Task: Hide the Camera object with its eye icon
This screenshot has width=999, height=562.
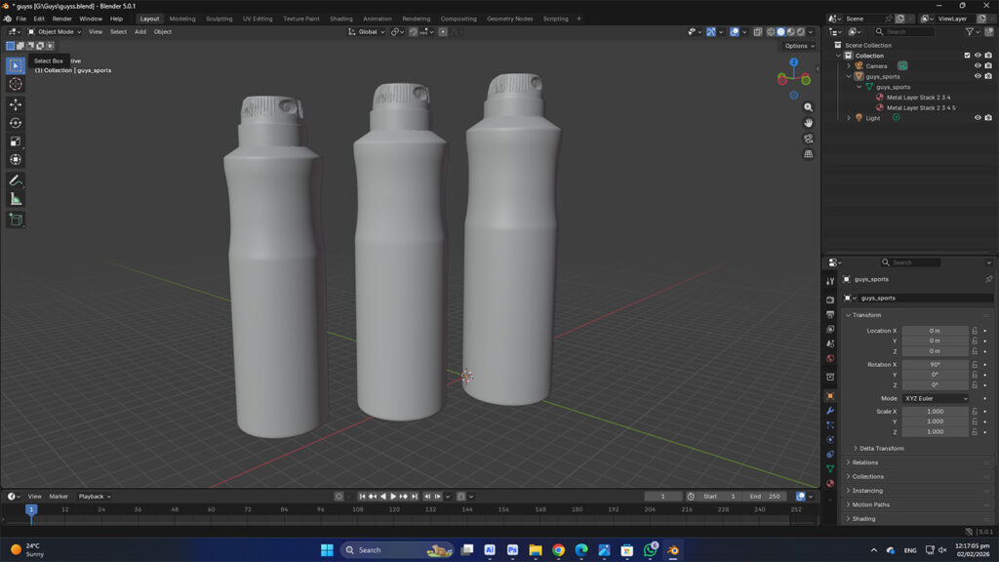Action: pos(978,66)
